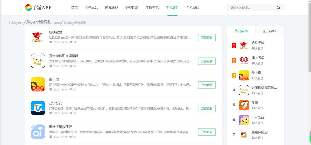Screen dimensions: 311x145
Task: Open 关于本站 navigation item
Action: click(x=91, y=8)
